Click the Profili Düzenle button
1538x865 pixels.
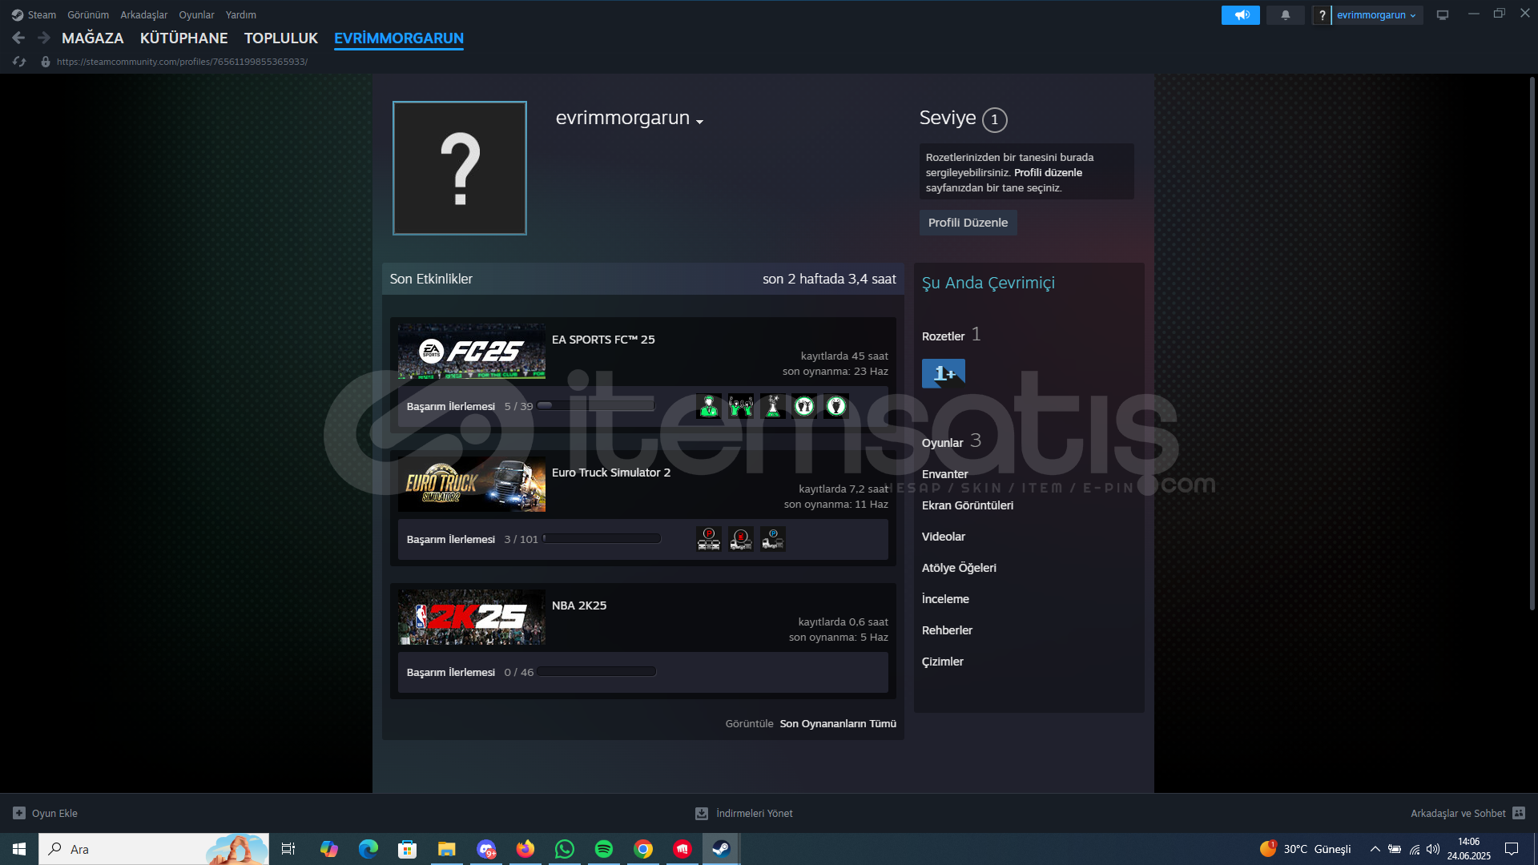[x=968, y=223]
